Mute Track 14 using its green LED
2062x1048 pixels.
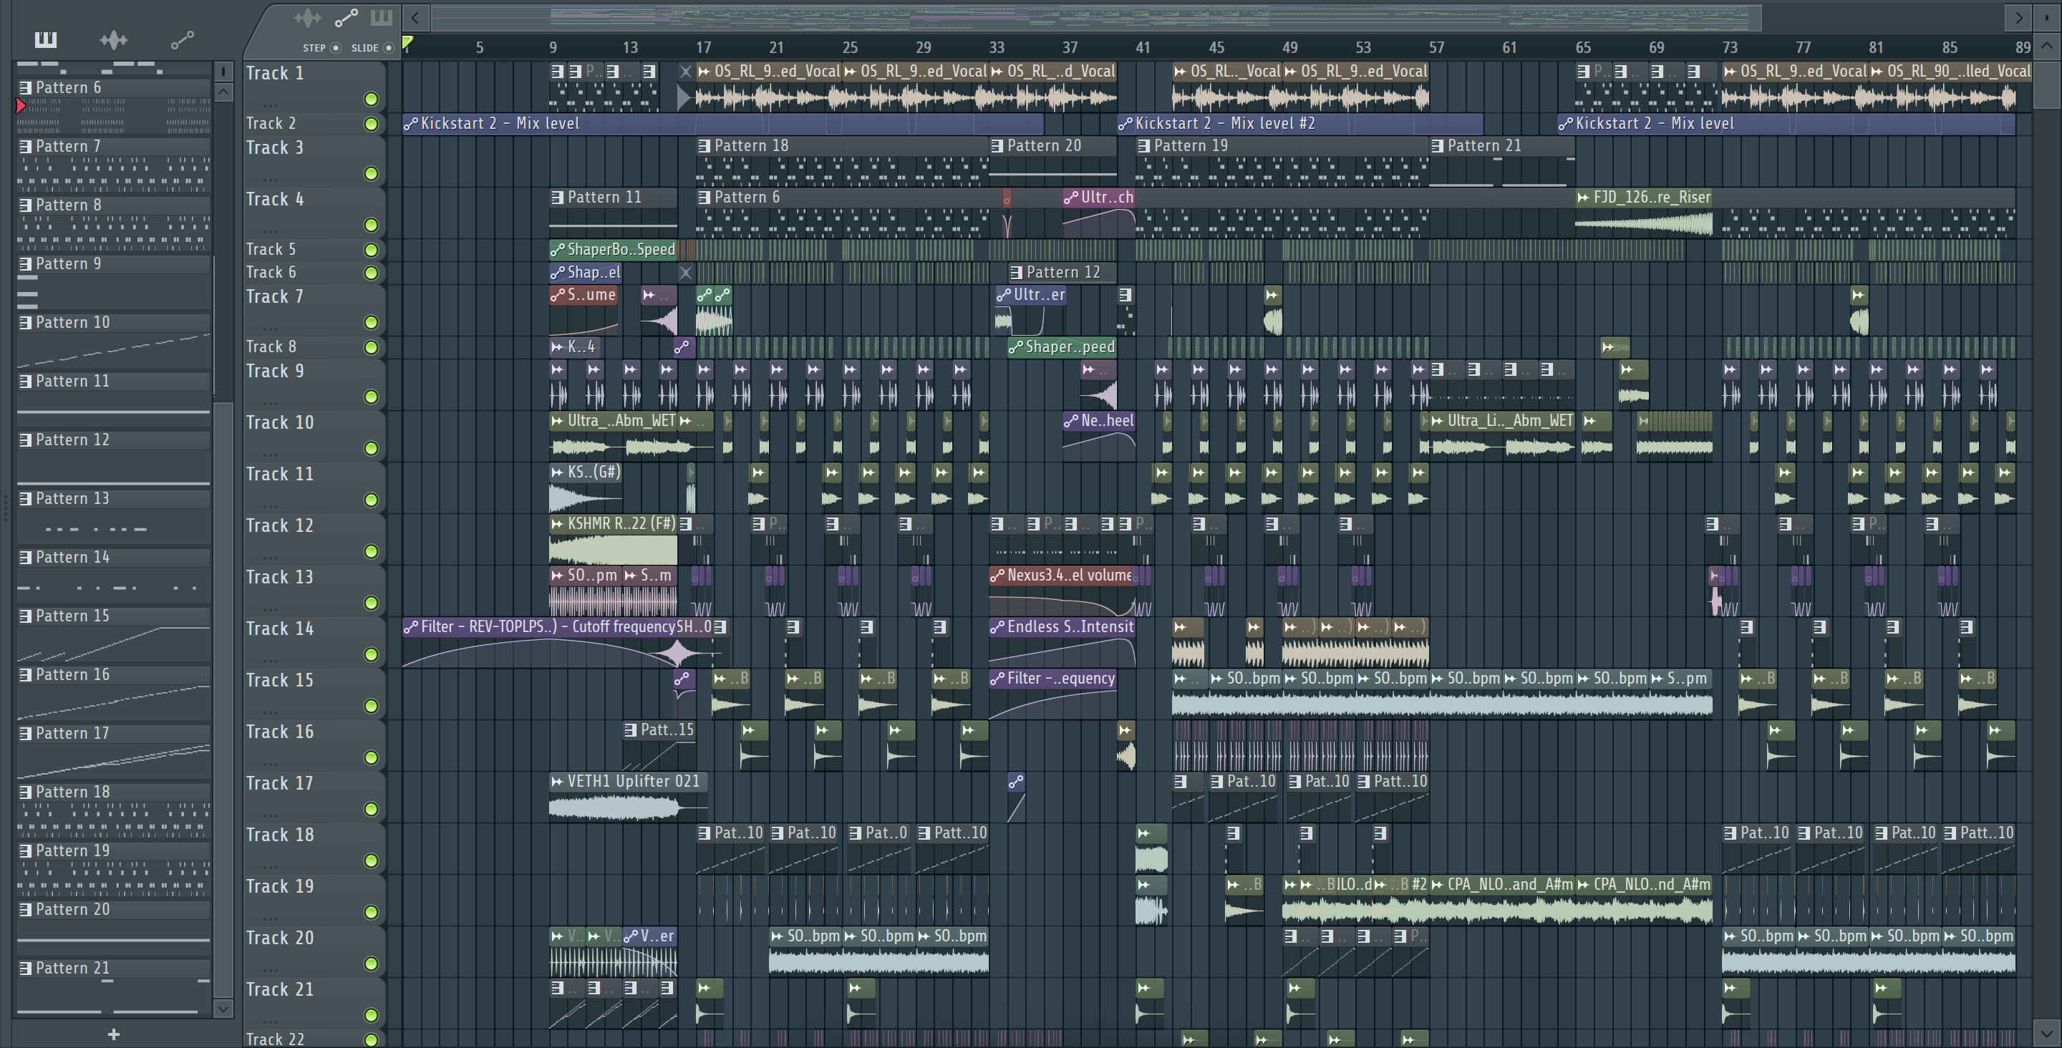(x=371, y=655)
